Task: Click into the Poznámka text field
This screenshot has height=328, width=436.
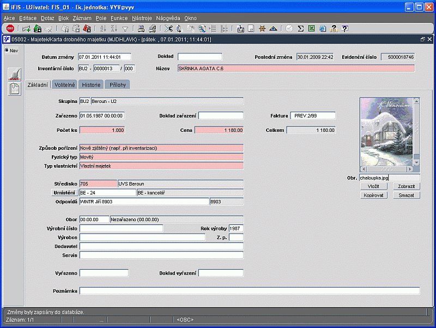Action: point(250,291)
